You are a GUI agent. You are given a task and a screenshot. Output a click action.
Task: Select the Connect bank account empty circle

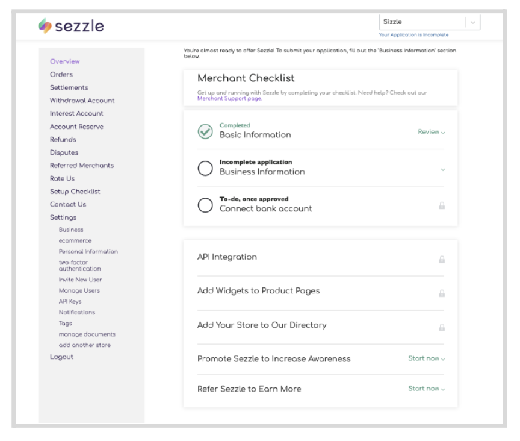point(205,205)
